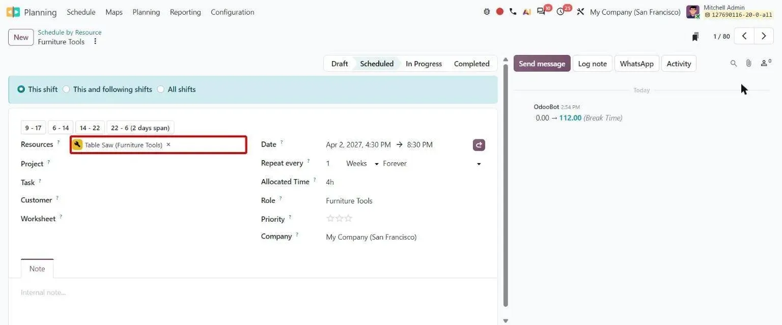This screenshot has height=325, width=782.
Task: Click the Project field
Action: 158,164
